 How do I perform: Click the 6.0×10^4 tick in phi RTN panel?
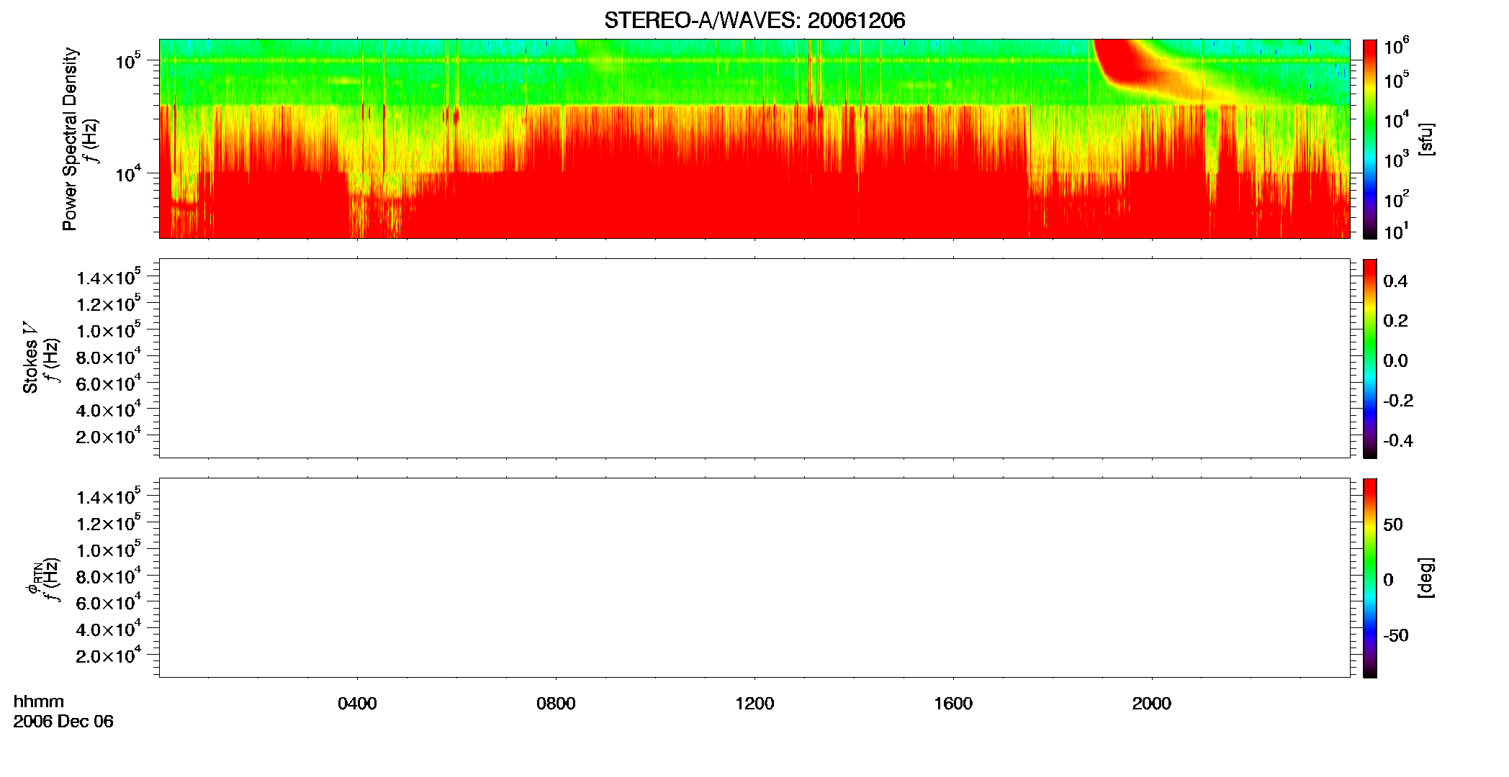coord(109,602)
